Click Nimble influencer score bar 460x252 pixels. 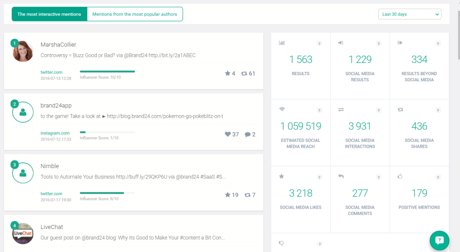tap(107, 193)
